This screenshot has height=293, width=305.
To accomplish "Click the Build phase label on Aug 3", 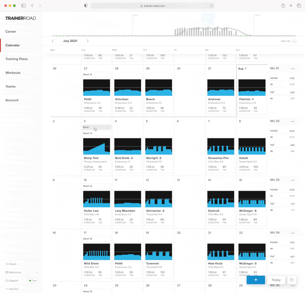I will (97, 127).
